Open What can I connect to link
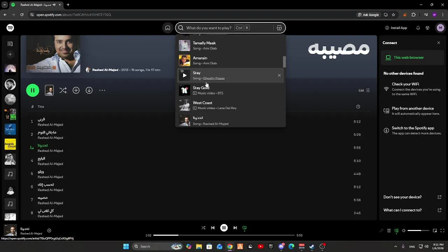The height and width of the screenshot is (252, 448). (412, 210)
